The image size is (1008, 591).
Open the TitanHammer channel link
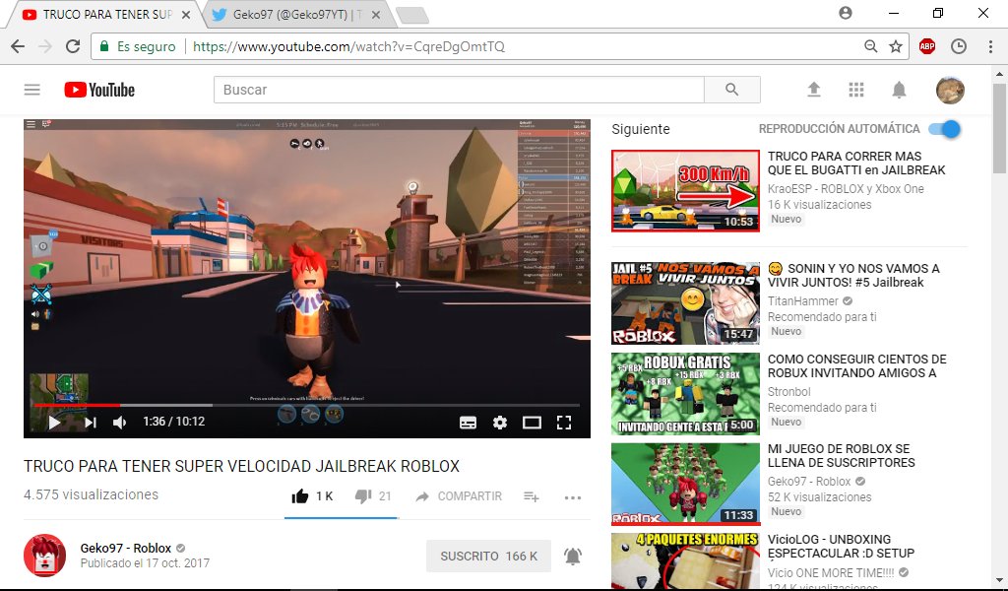803,301
